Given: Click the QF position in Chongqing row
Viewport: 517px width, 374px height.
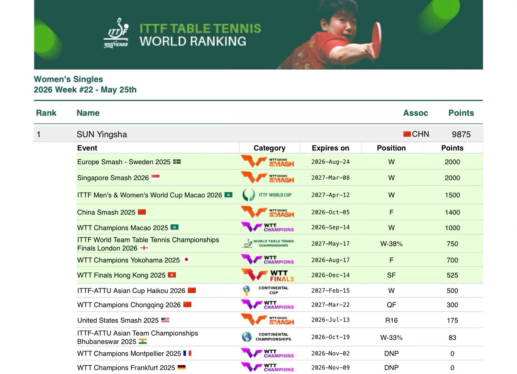Looking at the screenshot, I should [392, 305].
